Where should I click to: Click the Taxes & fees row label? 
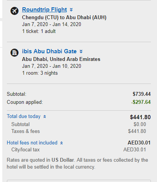26,131
